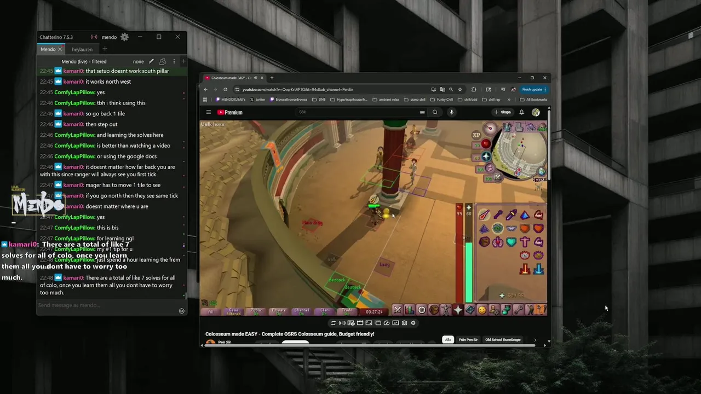Click the 'none' chat mode label
Viewport: 701px width, 394px height.
tap(138, 61)
